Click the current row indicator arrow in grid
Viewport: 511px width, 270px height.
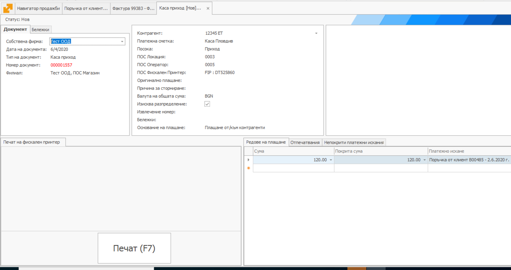coord(248,160)
